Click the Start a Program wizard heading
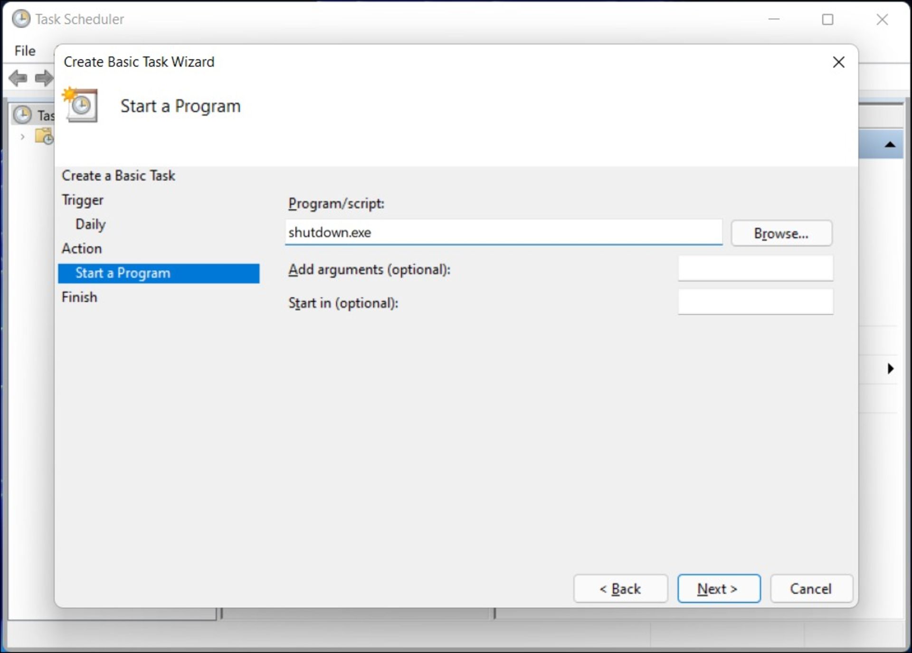 pos(180,106)
